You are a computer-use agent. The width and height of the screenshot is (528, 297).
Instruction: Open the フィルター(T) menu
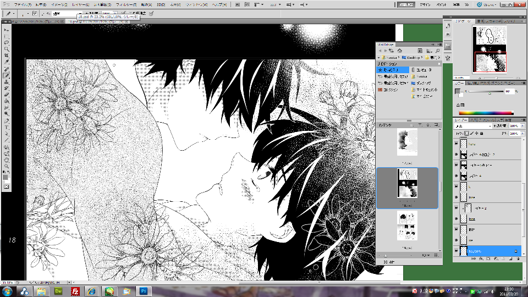(x=126, y=5)
